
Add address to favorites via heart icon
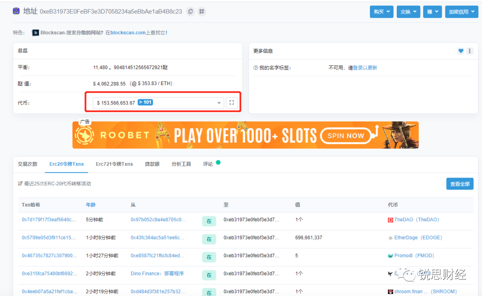(461, 51)
